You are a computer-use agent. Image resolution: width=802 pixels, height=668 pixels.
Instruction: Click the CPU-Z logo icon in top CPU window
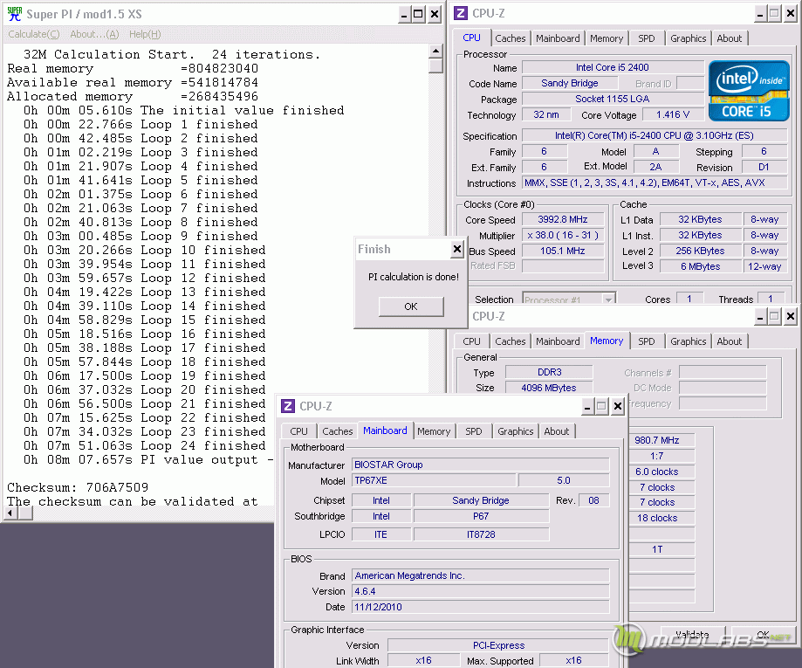(460, 13)
